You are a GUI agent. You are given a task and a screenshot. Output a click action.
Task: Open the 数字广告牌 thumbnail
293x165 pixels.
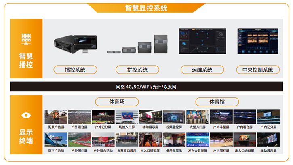(56, 140)
